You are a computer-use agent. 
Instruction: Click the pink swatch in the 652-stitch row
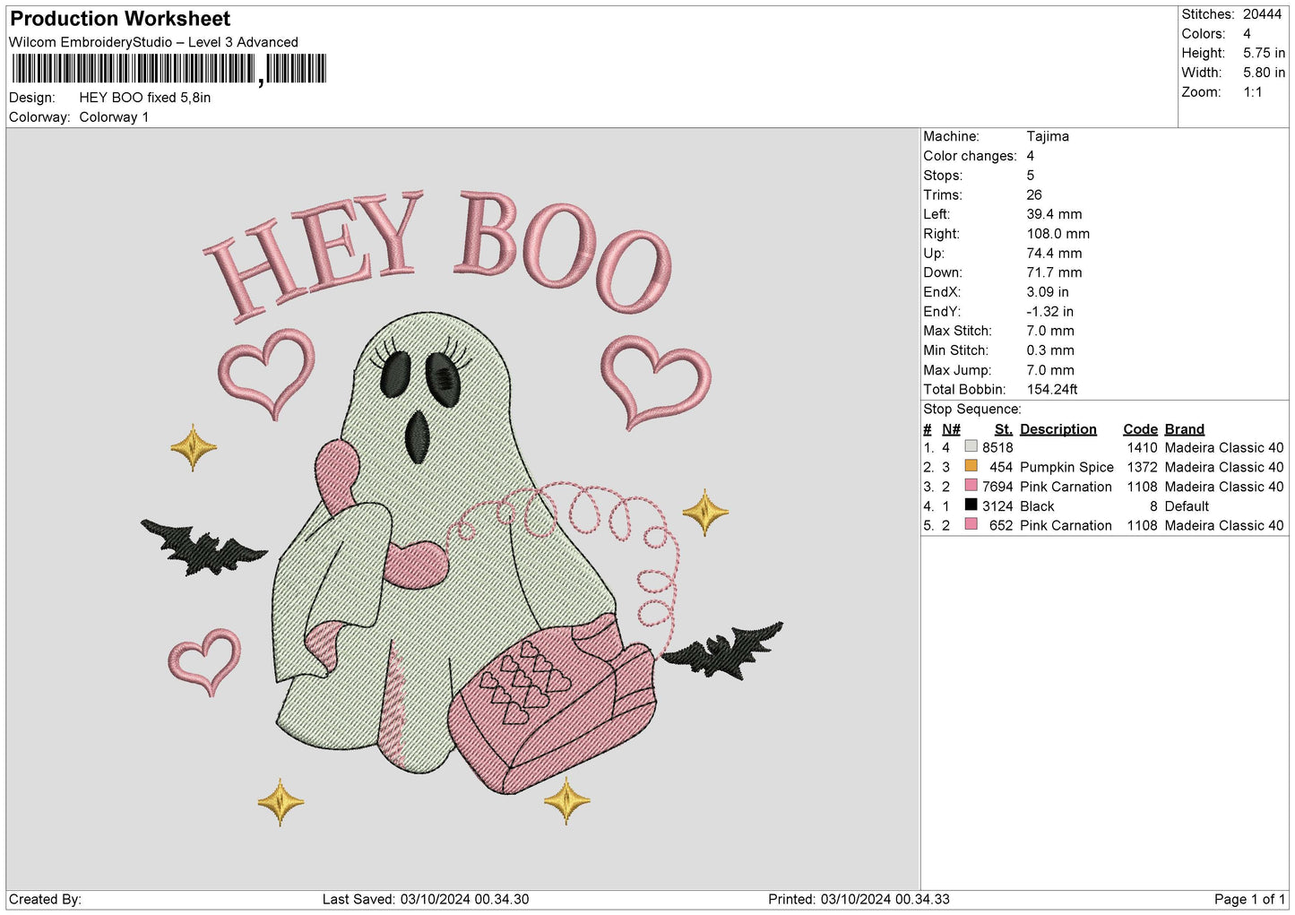coord(971,524)
